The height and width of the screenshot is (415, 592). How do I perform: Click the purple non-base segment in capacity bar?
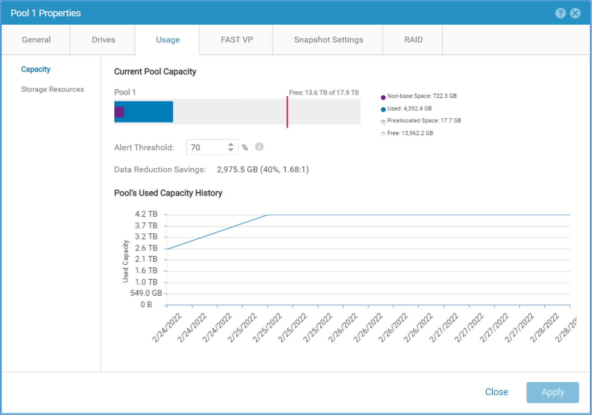click(x=119, y=112)
